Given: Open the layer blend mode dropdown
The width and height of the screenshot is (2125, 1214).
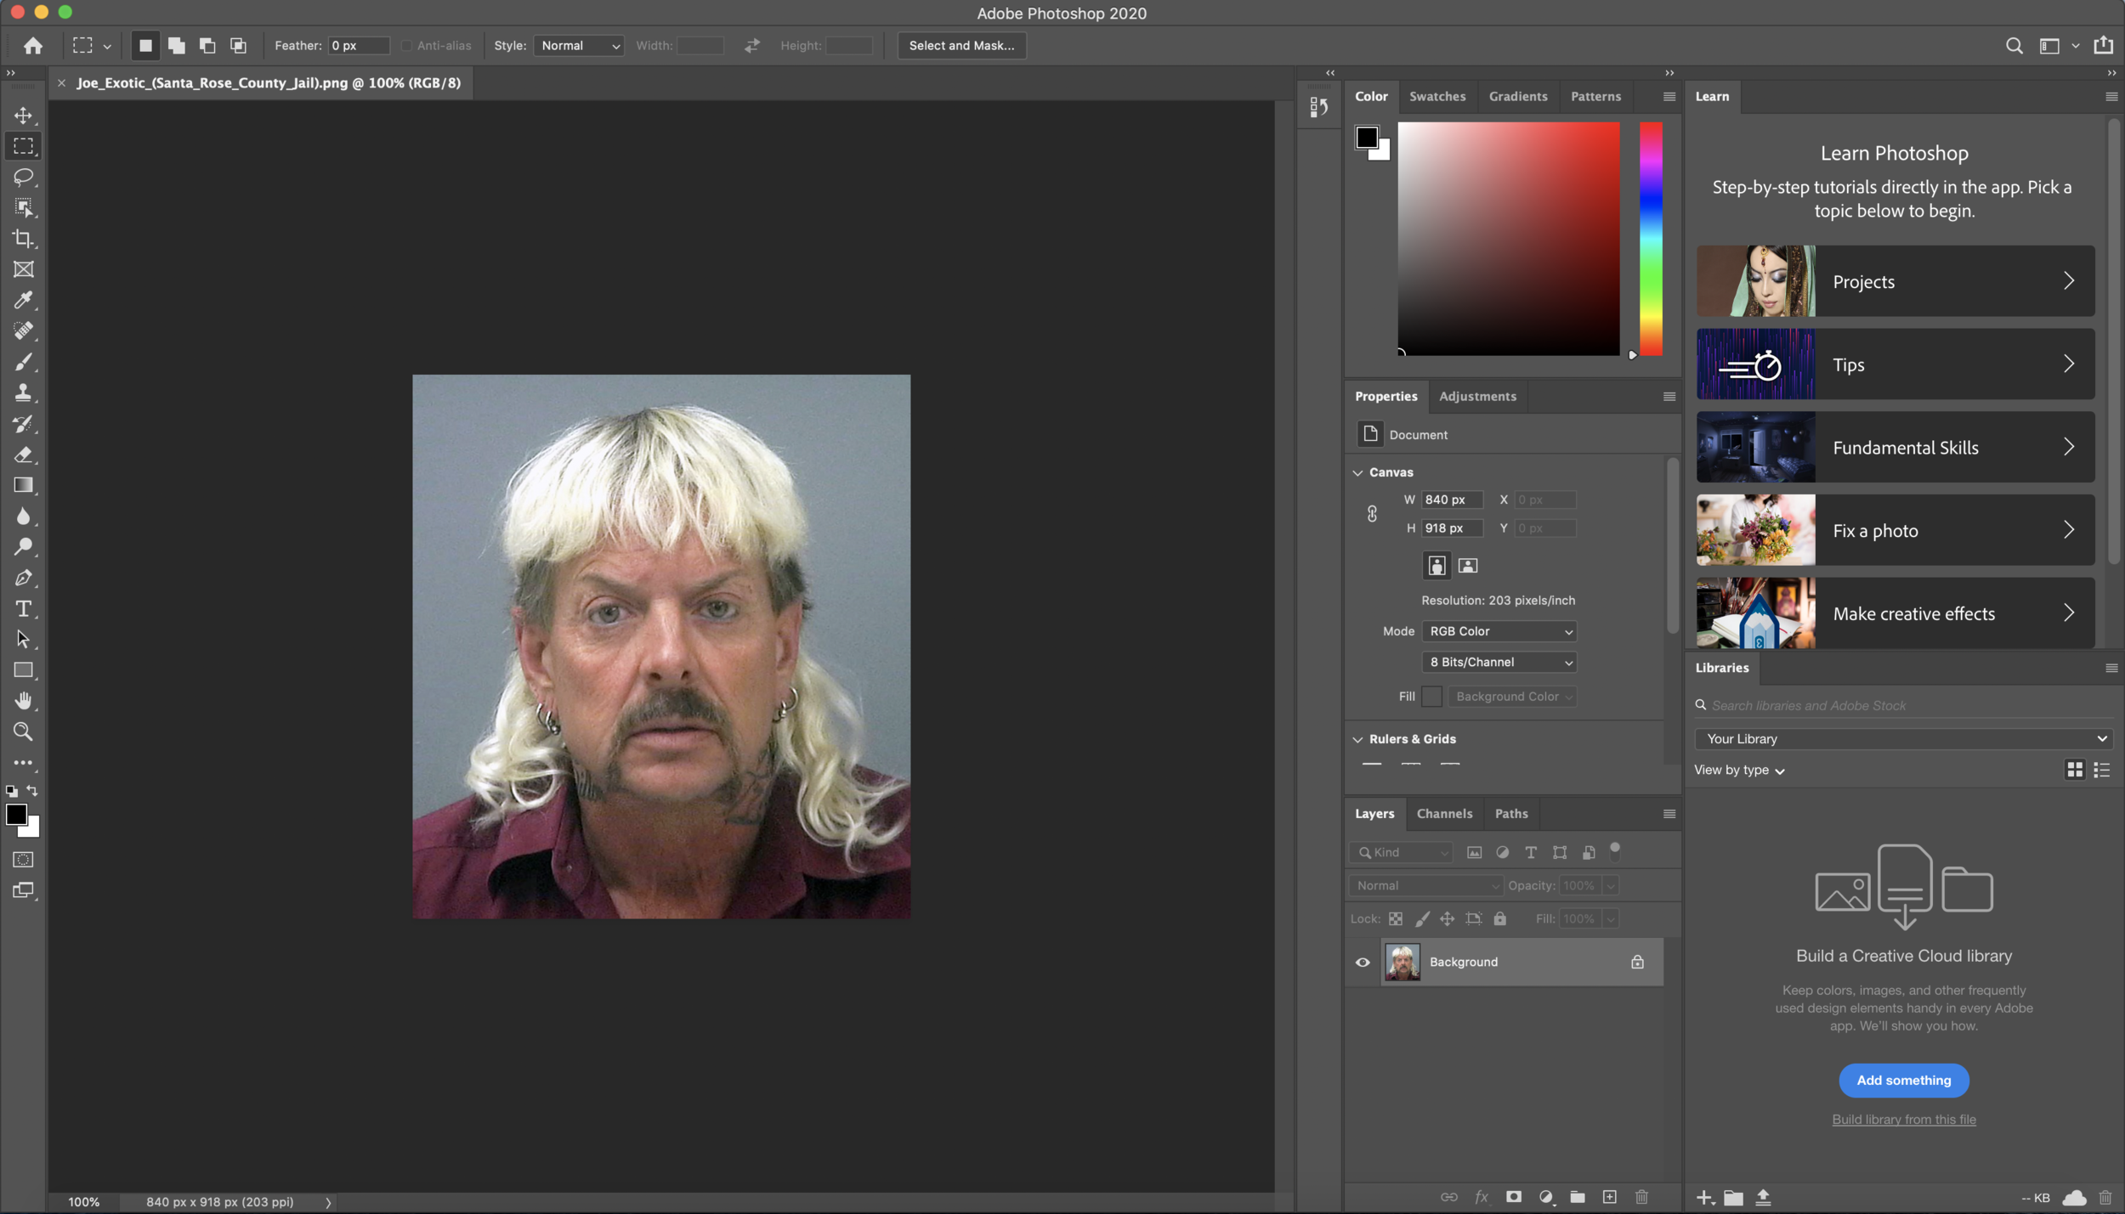Looking at the screenshot, I should click(1424, 884).
